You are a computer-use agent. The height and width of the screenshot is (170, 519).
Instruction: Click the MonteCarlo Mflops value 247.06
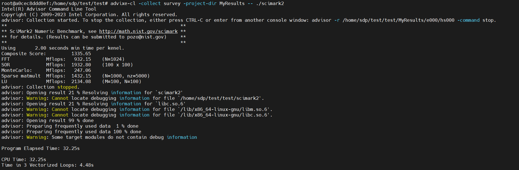82,70
